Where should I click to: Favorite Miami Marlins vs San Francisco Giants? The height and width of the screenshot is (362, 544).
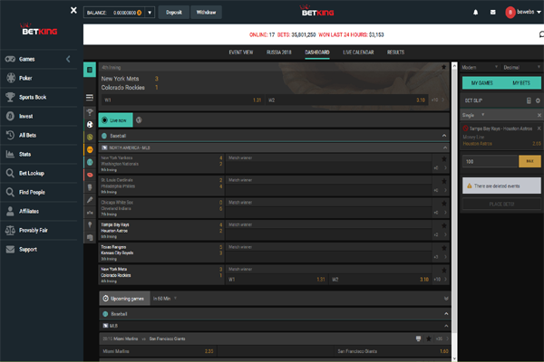tap(429, 338)
